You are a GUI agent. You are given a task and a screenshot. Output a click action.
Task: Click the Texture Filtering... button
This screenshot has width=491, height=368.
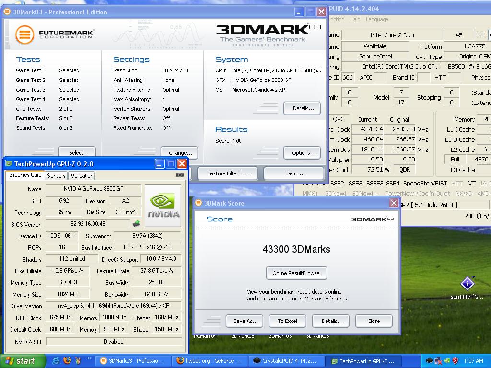pos(228,173)
